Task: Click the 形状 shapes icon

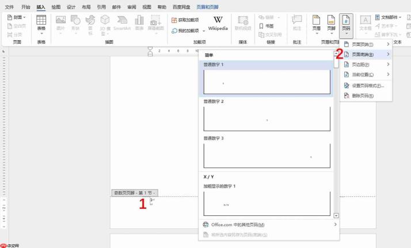Action: pos(75,20)
